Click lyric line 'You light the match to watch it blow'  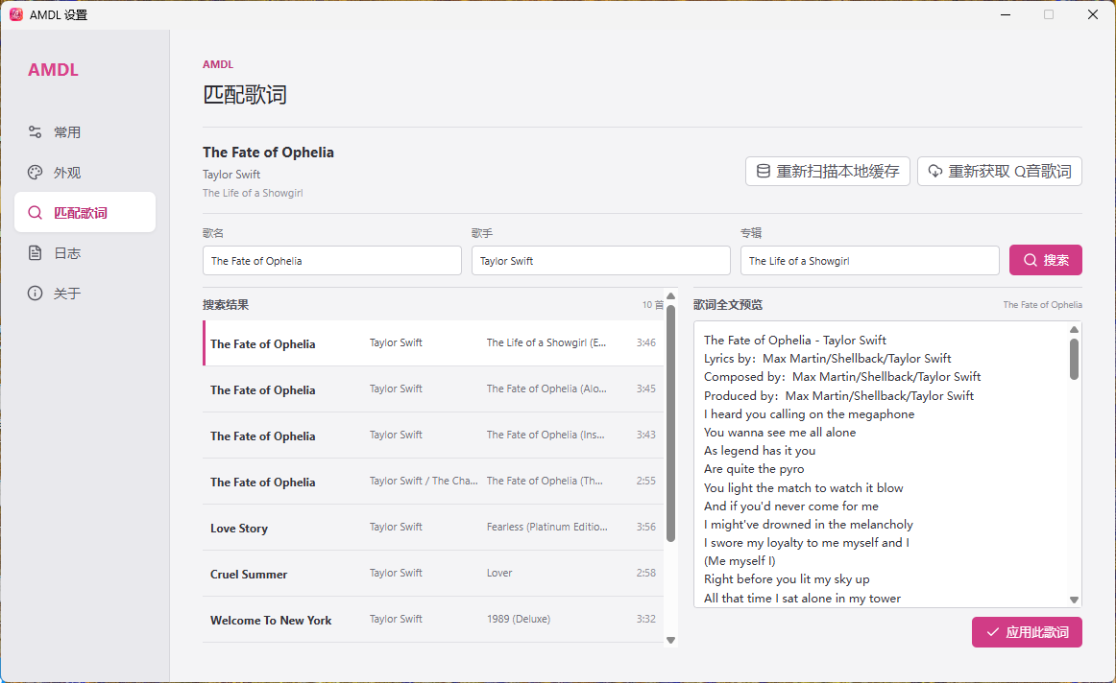click(804, 487)
